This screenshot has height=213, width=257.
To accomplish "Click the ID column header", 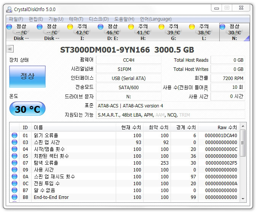I will pyautogui.click(x=25, y=127).
